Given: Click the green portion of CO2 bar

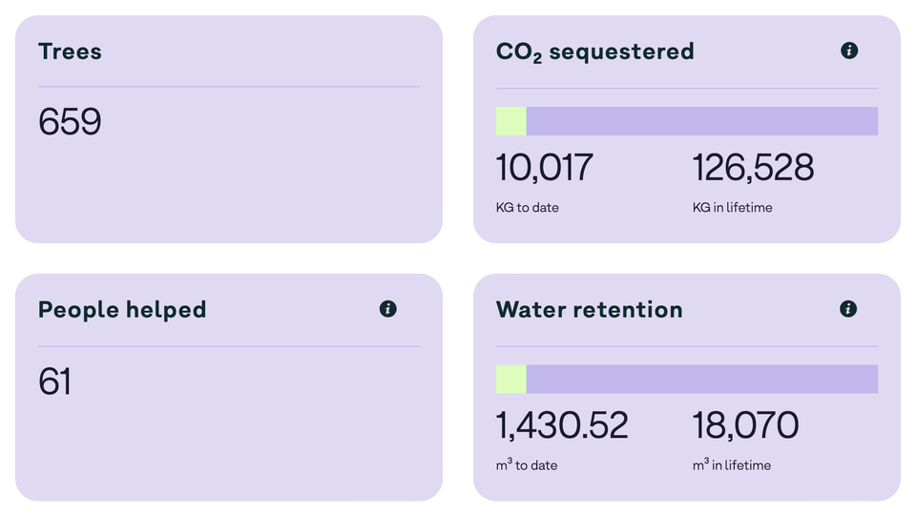Looking at the screenshot, I should coord(511,121).
